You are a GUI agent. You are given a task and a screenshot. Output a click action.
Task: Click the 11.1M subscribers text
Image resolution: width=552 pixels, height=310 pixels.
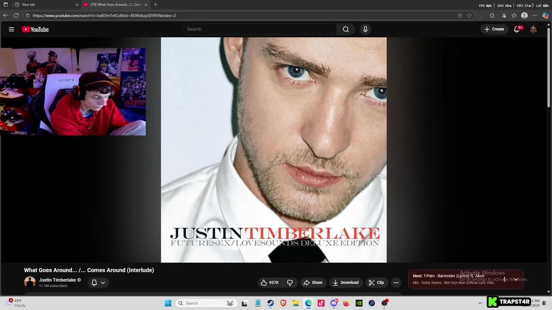tap(53, 286)
